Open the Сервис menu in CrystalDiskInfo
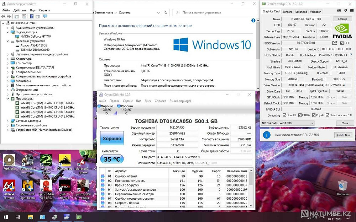Viewport: 356px width, 222px height. tap(128, 101)
